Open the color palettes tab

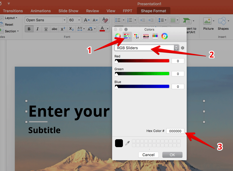tap(136, 36)
